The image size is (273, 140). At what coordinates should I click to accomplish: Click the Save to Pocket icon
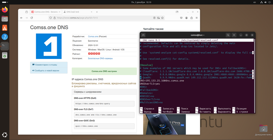181,18
